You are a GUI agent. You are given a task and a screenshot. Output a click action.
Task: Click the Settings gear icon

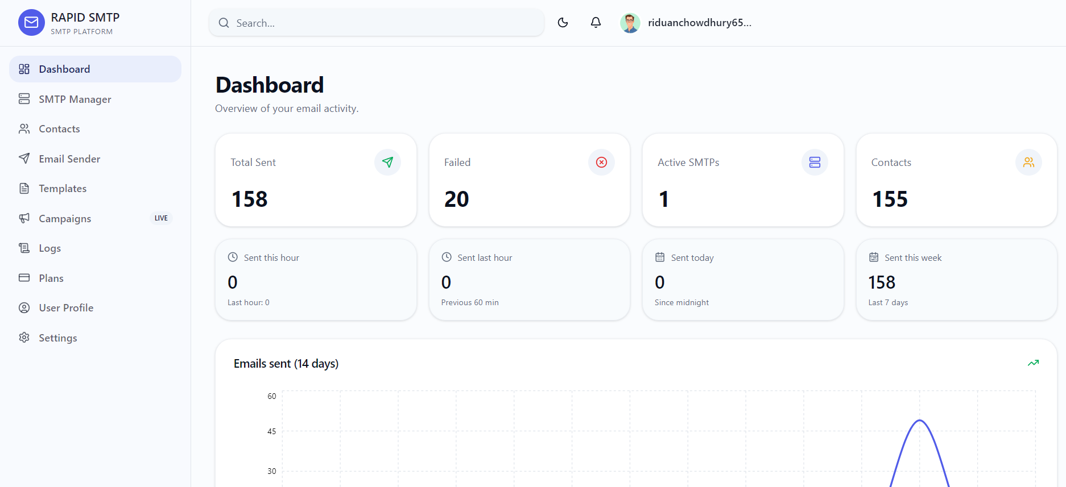[24, 338]
